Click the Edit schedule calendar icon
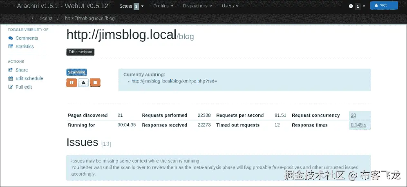 point(11,78)
